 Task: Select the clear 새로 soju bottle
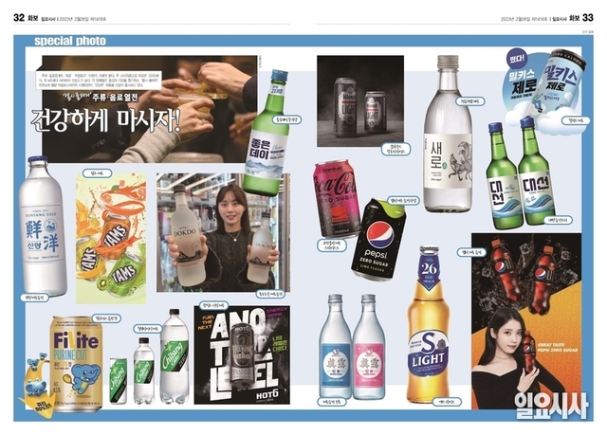point(448,134)
